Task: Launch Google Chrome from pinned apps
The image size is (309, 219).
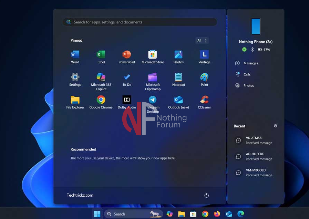Action: [101, 102]
